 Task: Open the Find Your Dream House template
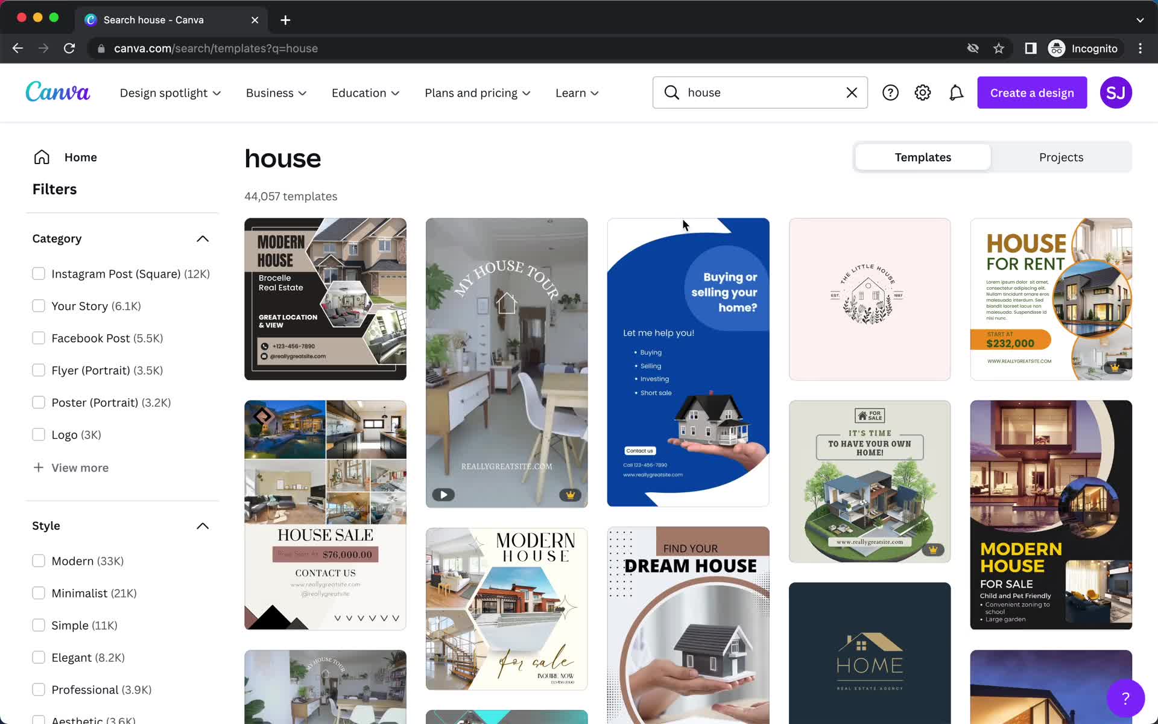tap(688, 625)
